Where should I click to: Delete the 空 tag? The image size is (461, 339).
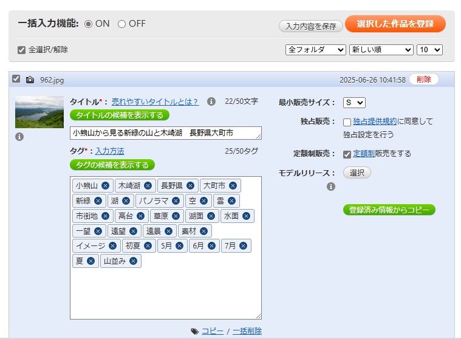coord(203,201)
